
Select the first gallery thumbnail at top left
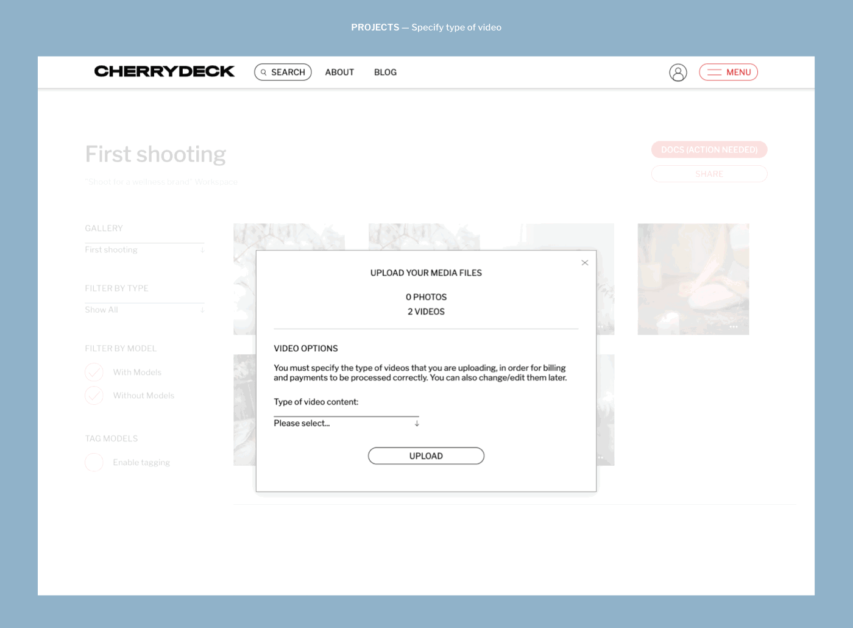244,237
